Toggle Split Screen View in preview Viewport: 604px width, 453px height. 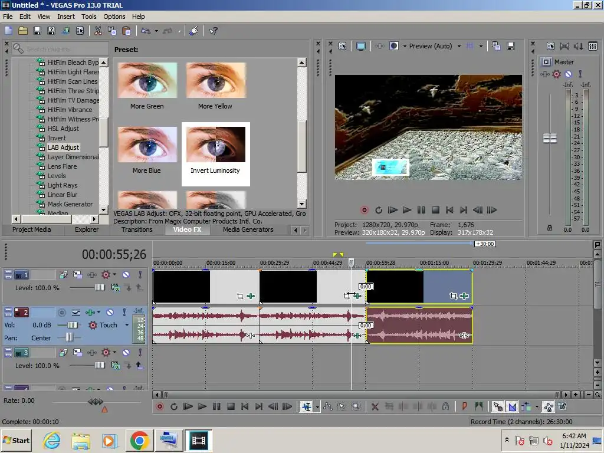pos(394,46)
